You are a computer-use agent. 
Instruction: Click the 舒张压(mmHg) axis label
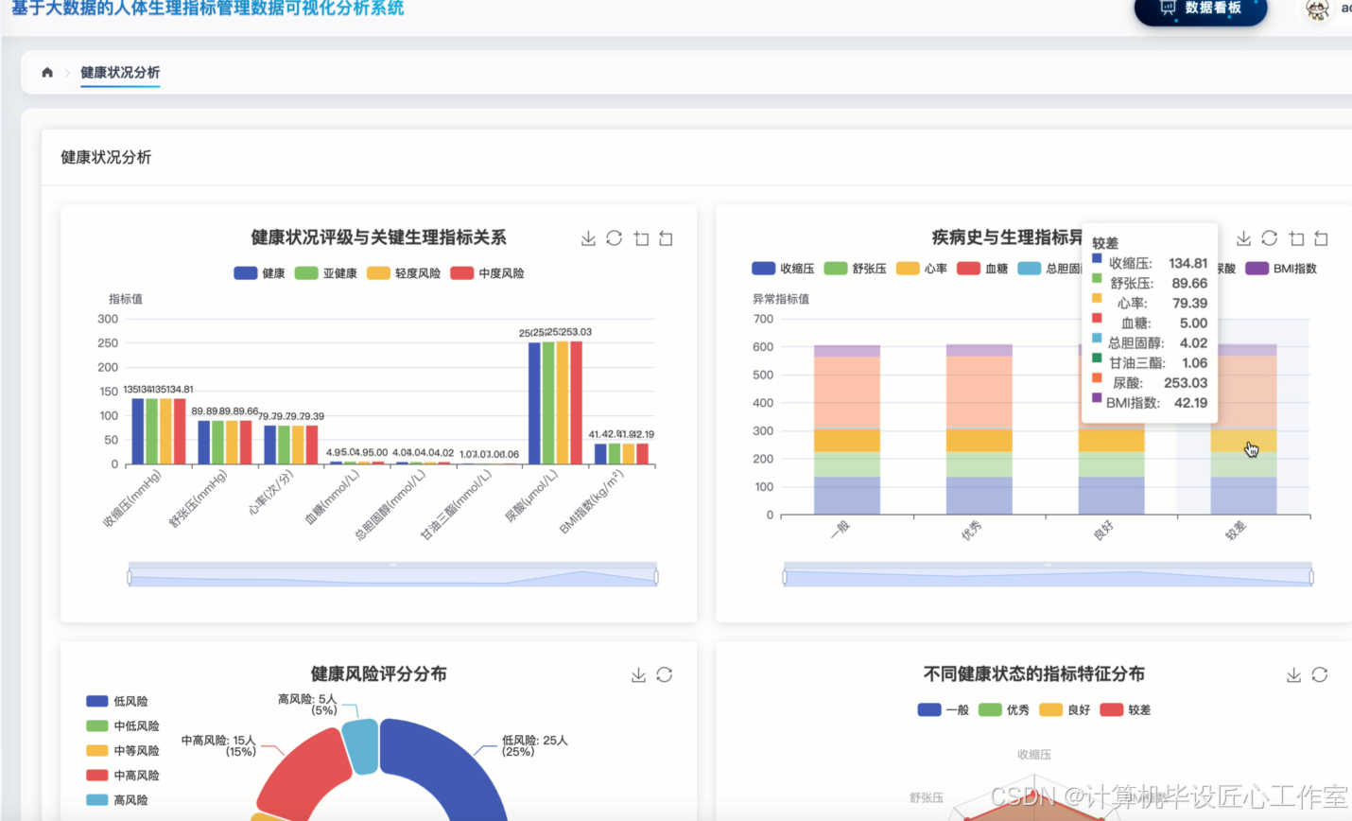click(199, 499)
